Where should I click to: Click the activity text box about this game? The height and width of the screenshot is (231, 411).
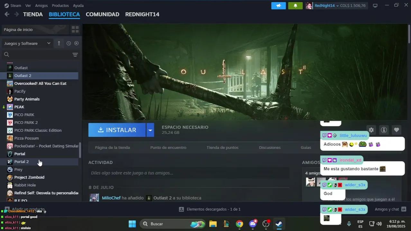(189, 173)
